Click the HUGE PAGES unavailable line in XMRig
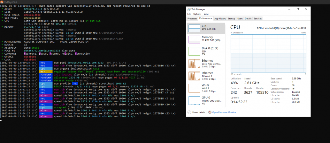The height and width of the screenshot is (143, 330). tap(21, 15)
